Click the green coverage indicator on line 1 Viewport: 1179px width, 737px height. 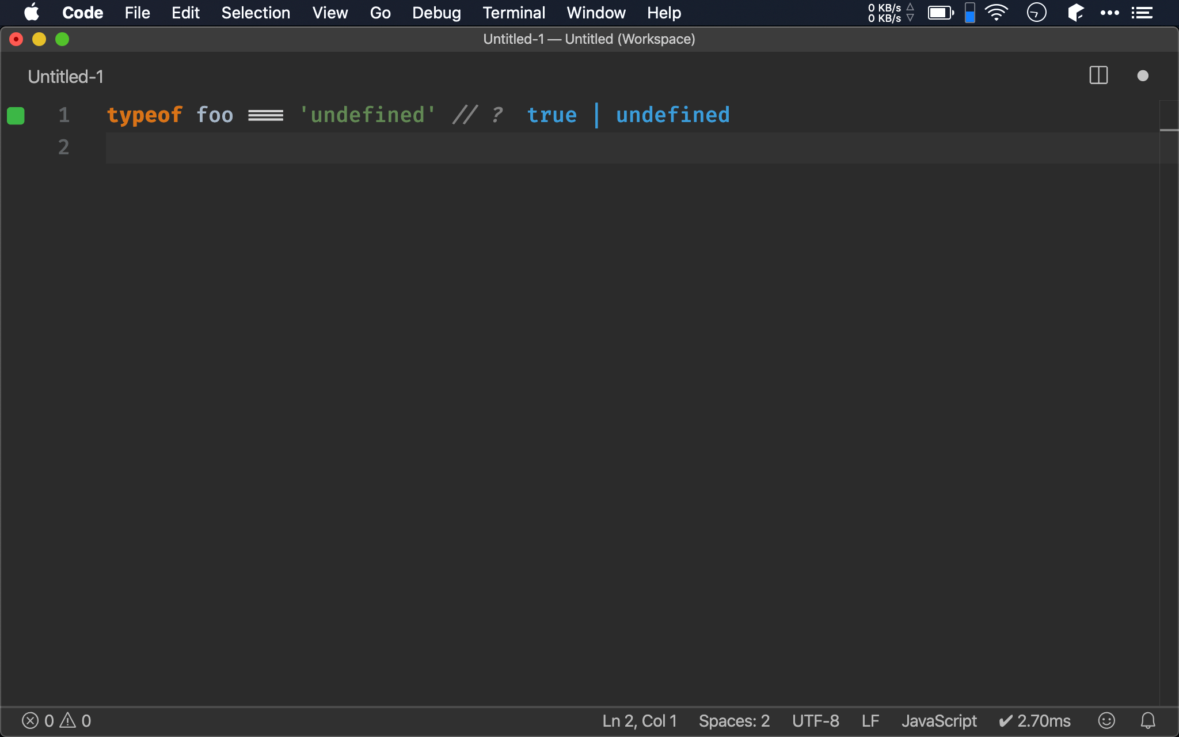point(16,116)
